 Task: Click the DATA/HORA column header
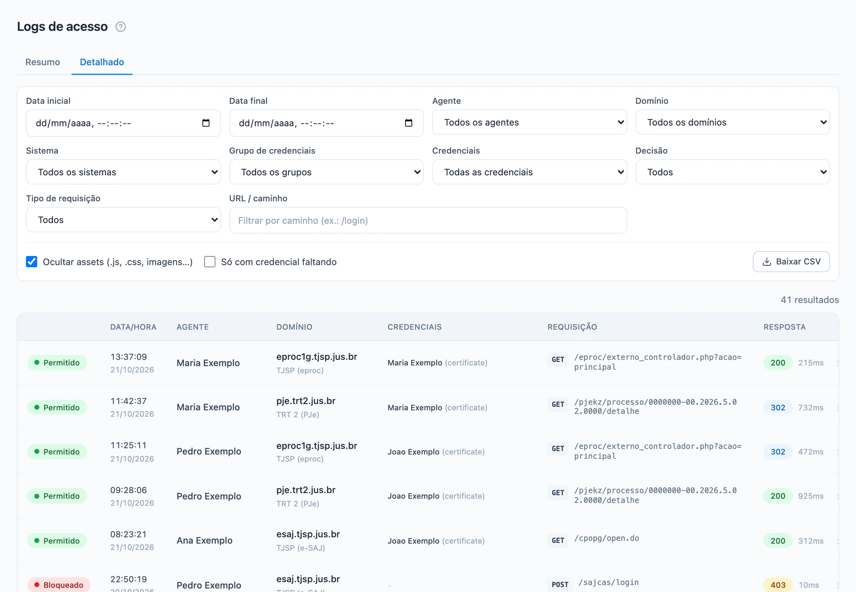[133, 327]
